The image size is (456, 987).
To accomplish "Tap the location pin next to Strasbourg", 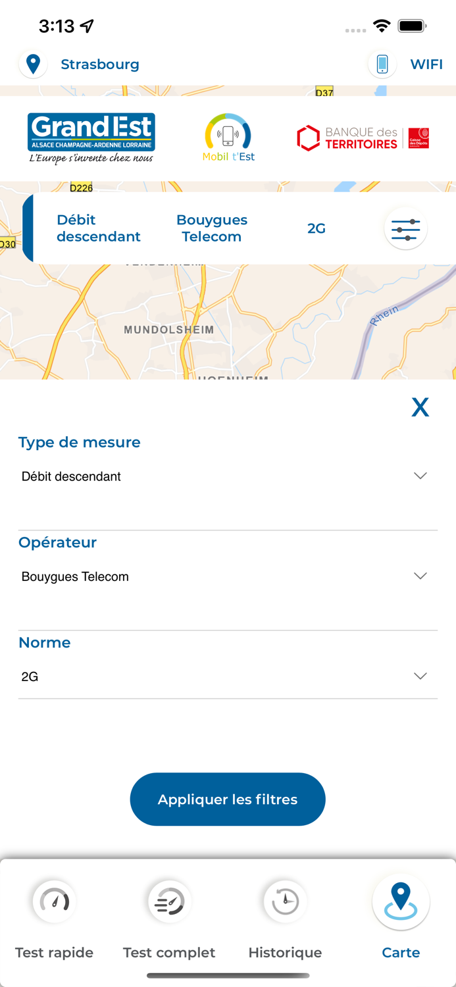I will (x=33, y=64).
